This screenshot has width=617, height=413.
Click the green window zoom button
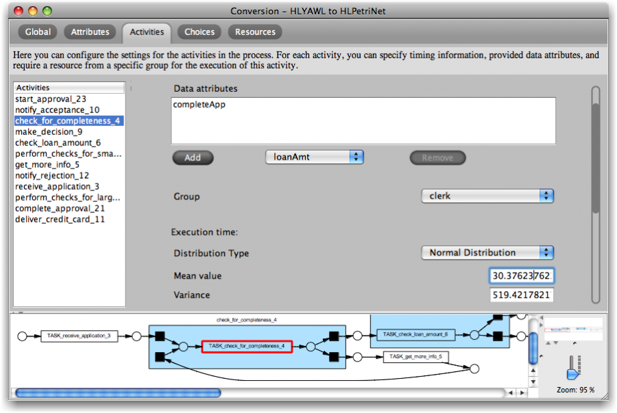tap(47, 11)
